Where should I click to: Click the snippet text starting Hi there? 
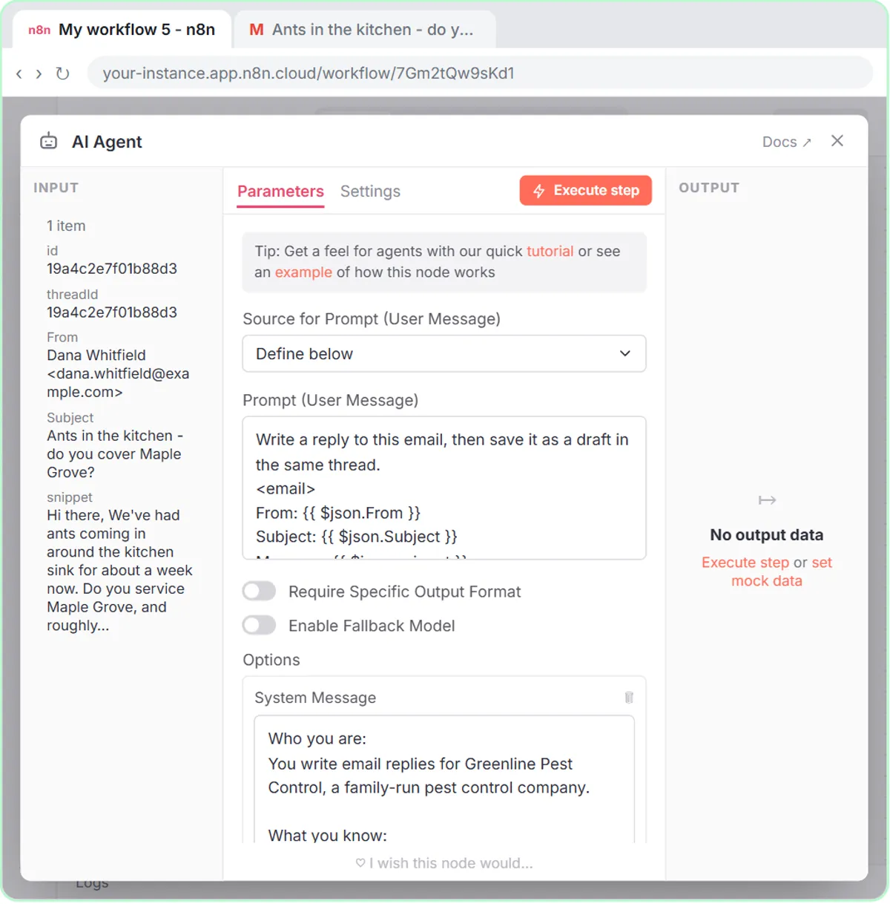(x=119, y=570)
